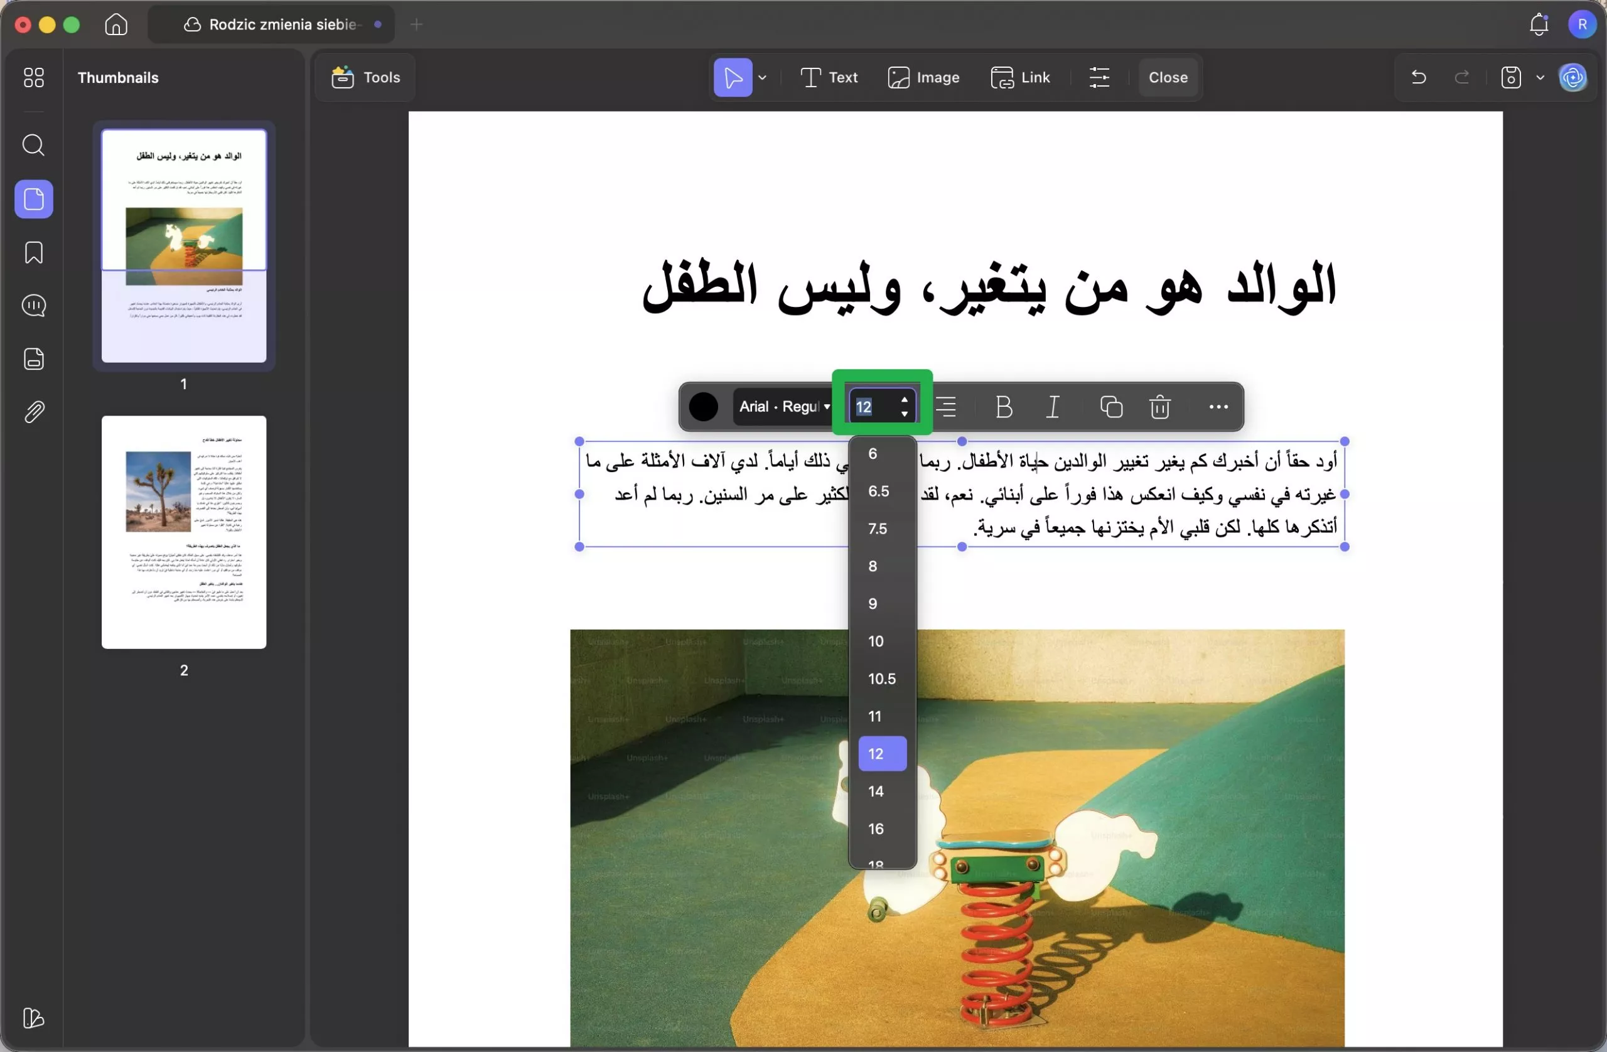Select the Text editing tool
Image resolution: width=1607 pixels, height=1052 pixels.
pyautogui.click(x=829, y=77)
